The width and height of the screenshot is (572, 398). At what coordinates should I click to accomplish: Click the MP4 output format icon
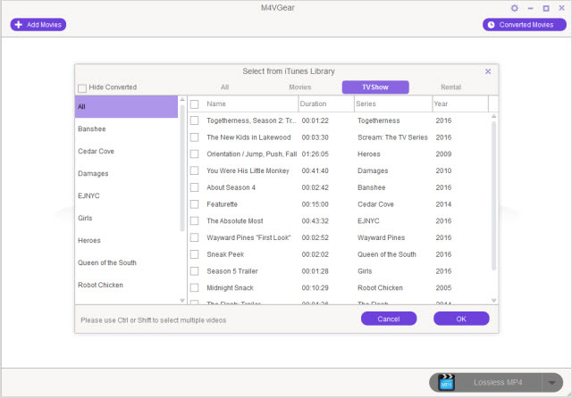[x=446, y=382]
